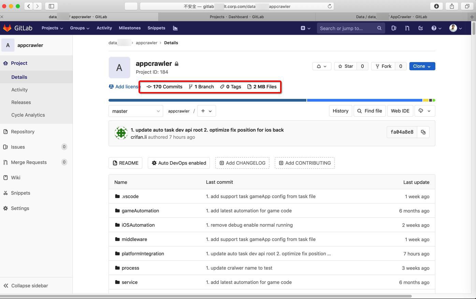Open the notification bell dropdown
This screenshot has height=299, width=476.
tap(322, 66)
